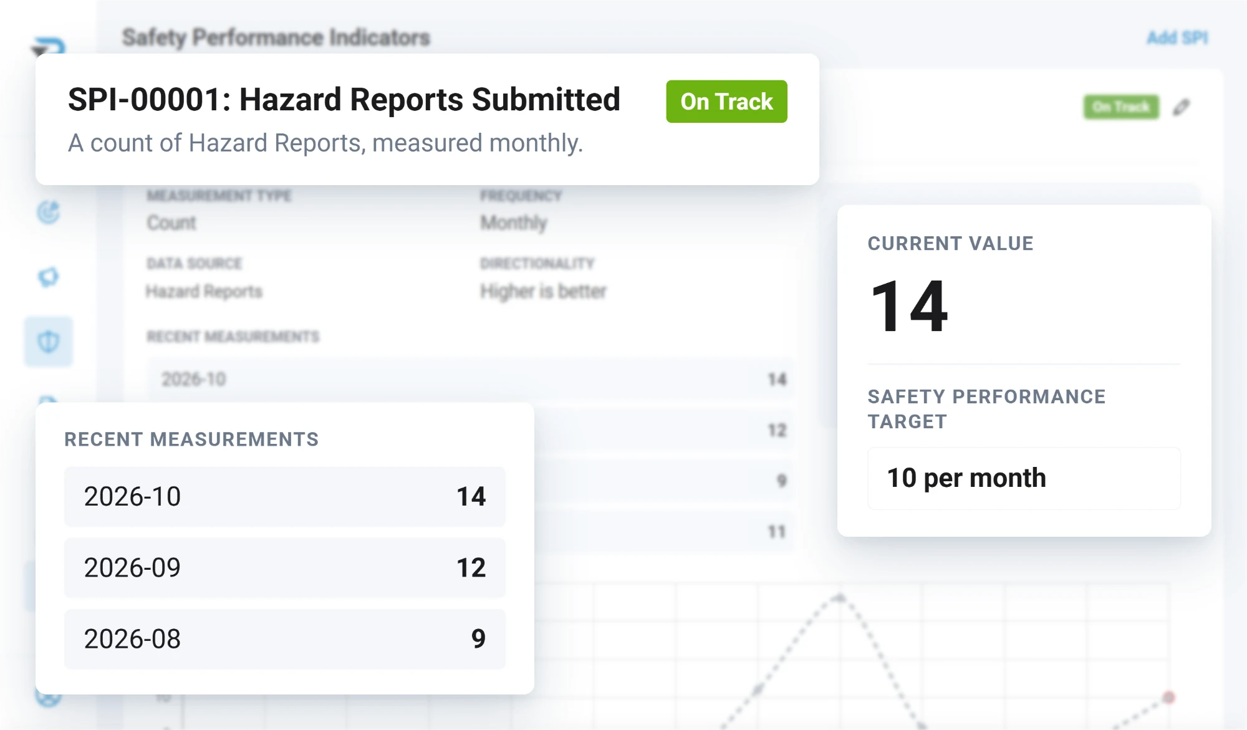
Task: Click the pencil edit icon
Action: point(1182,107)
